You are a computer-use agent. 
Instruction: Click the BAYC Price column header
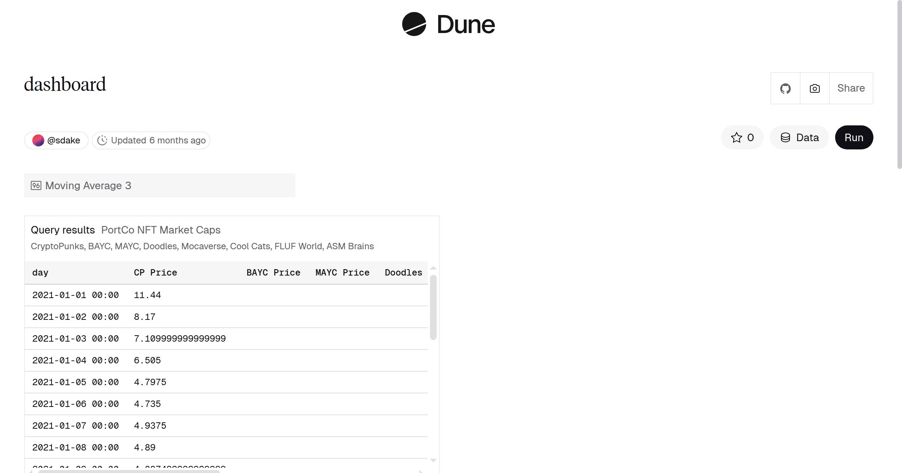pos(273,273)
